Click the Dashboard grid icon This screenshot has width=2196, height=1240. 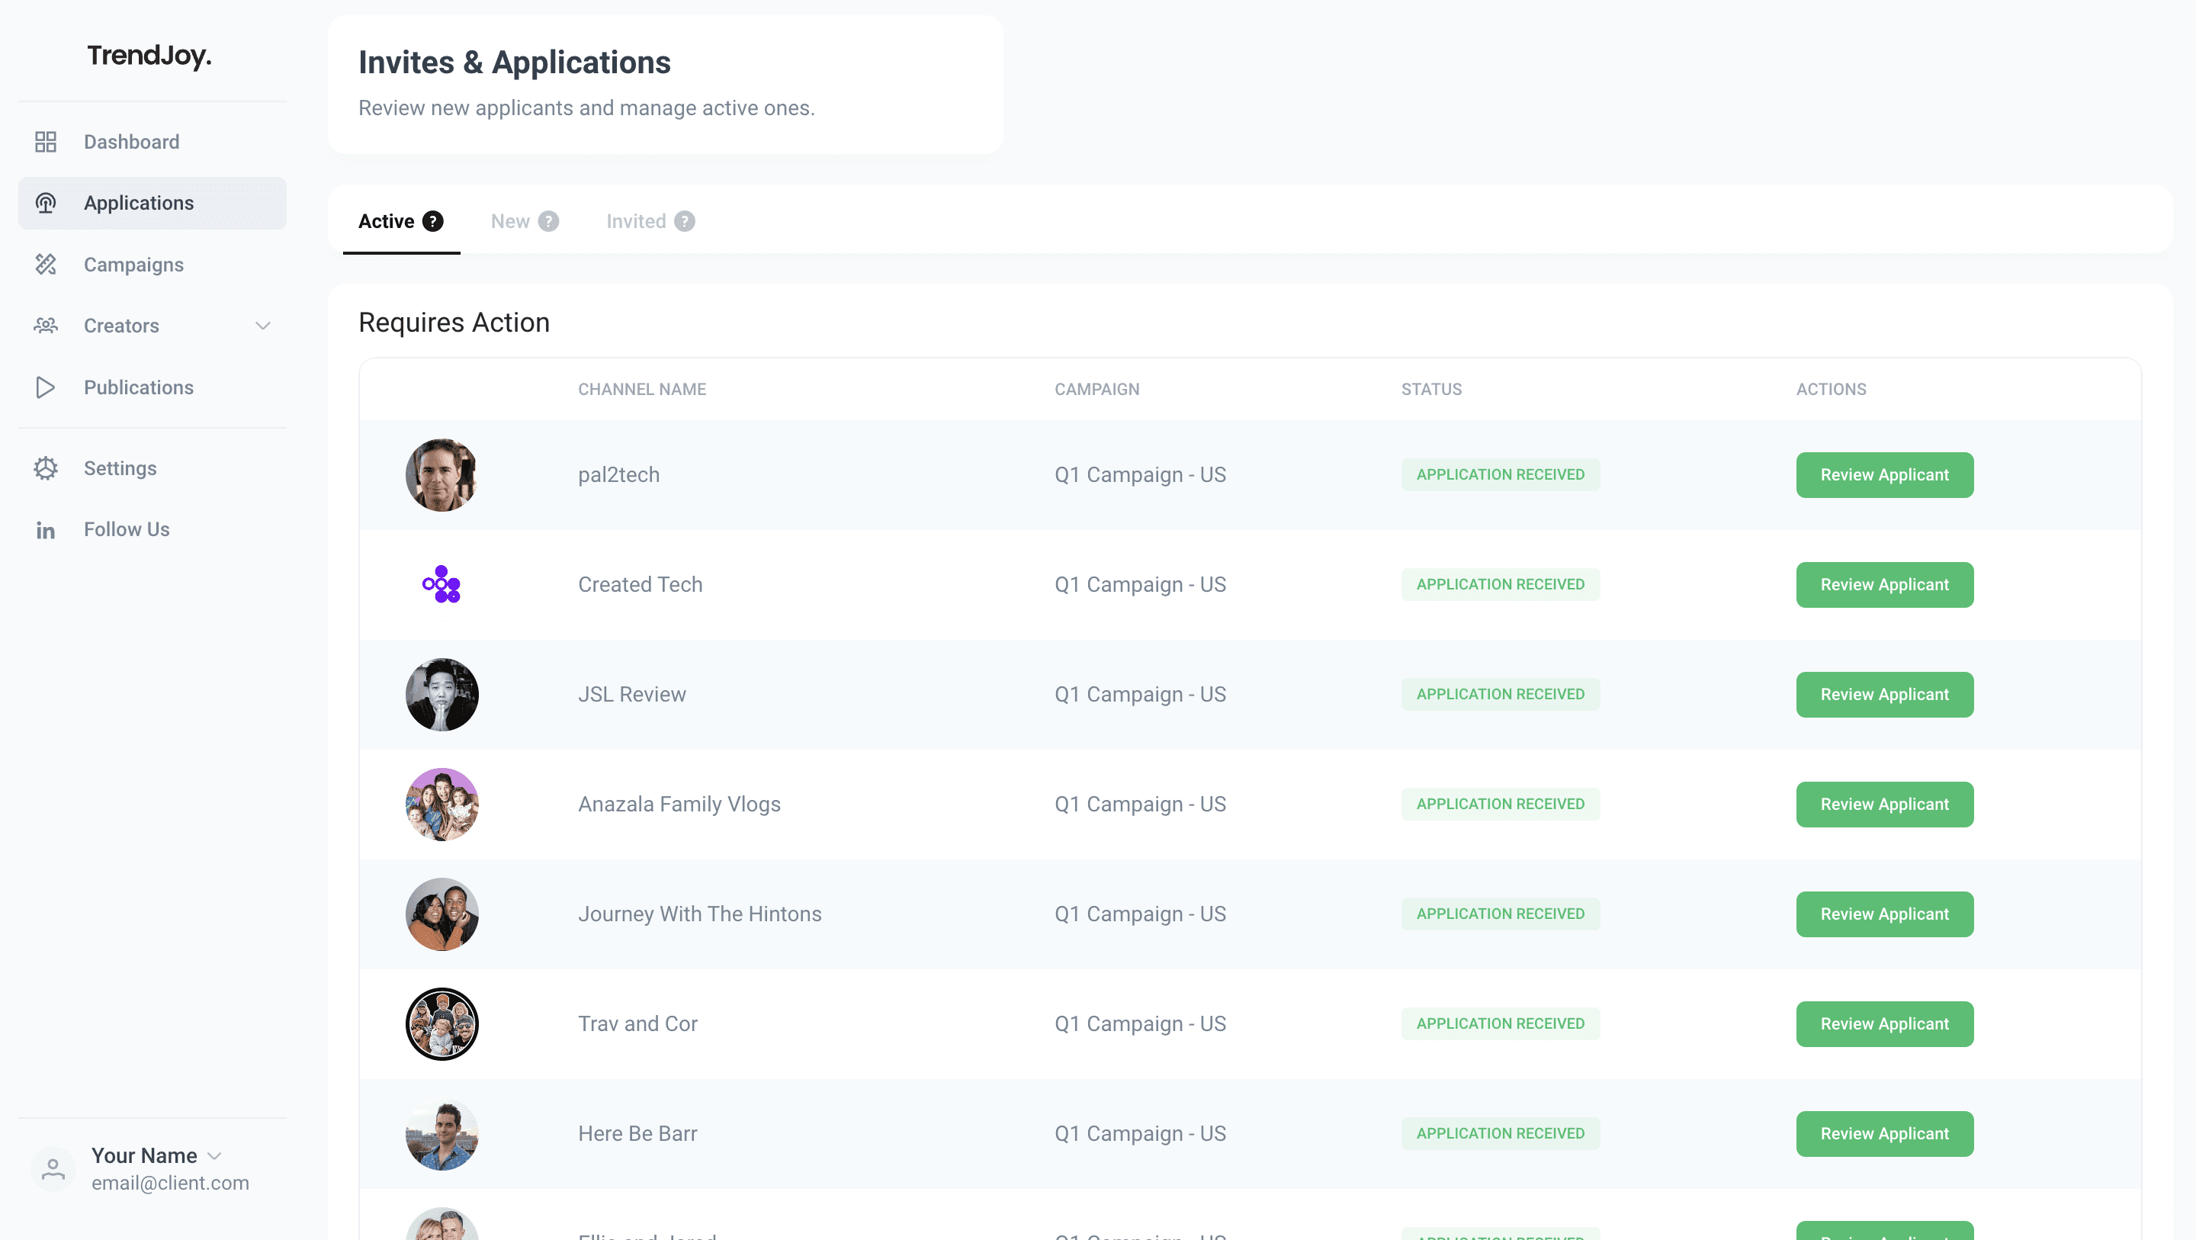pyautogui.click(x=45, y=142)
